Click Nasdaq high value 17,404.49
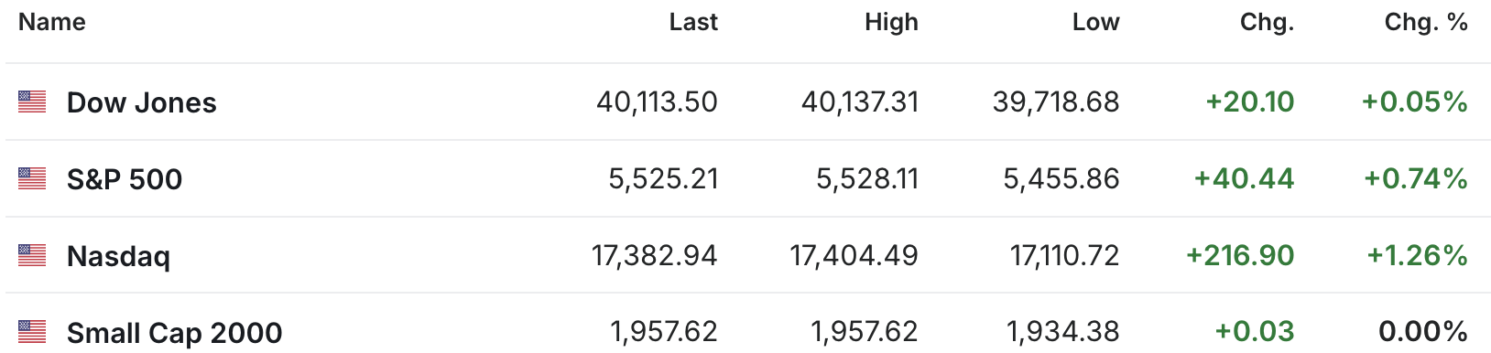 pos(854,255)
